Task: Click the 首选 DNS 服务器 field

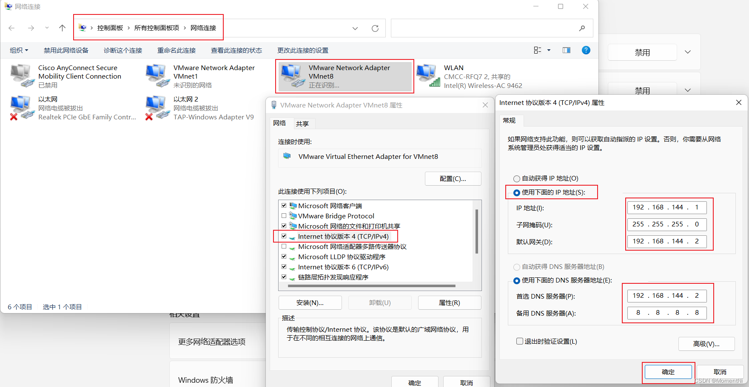Action: tap(667, 296)
